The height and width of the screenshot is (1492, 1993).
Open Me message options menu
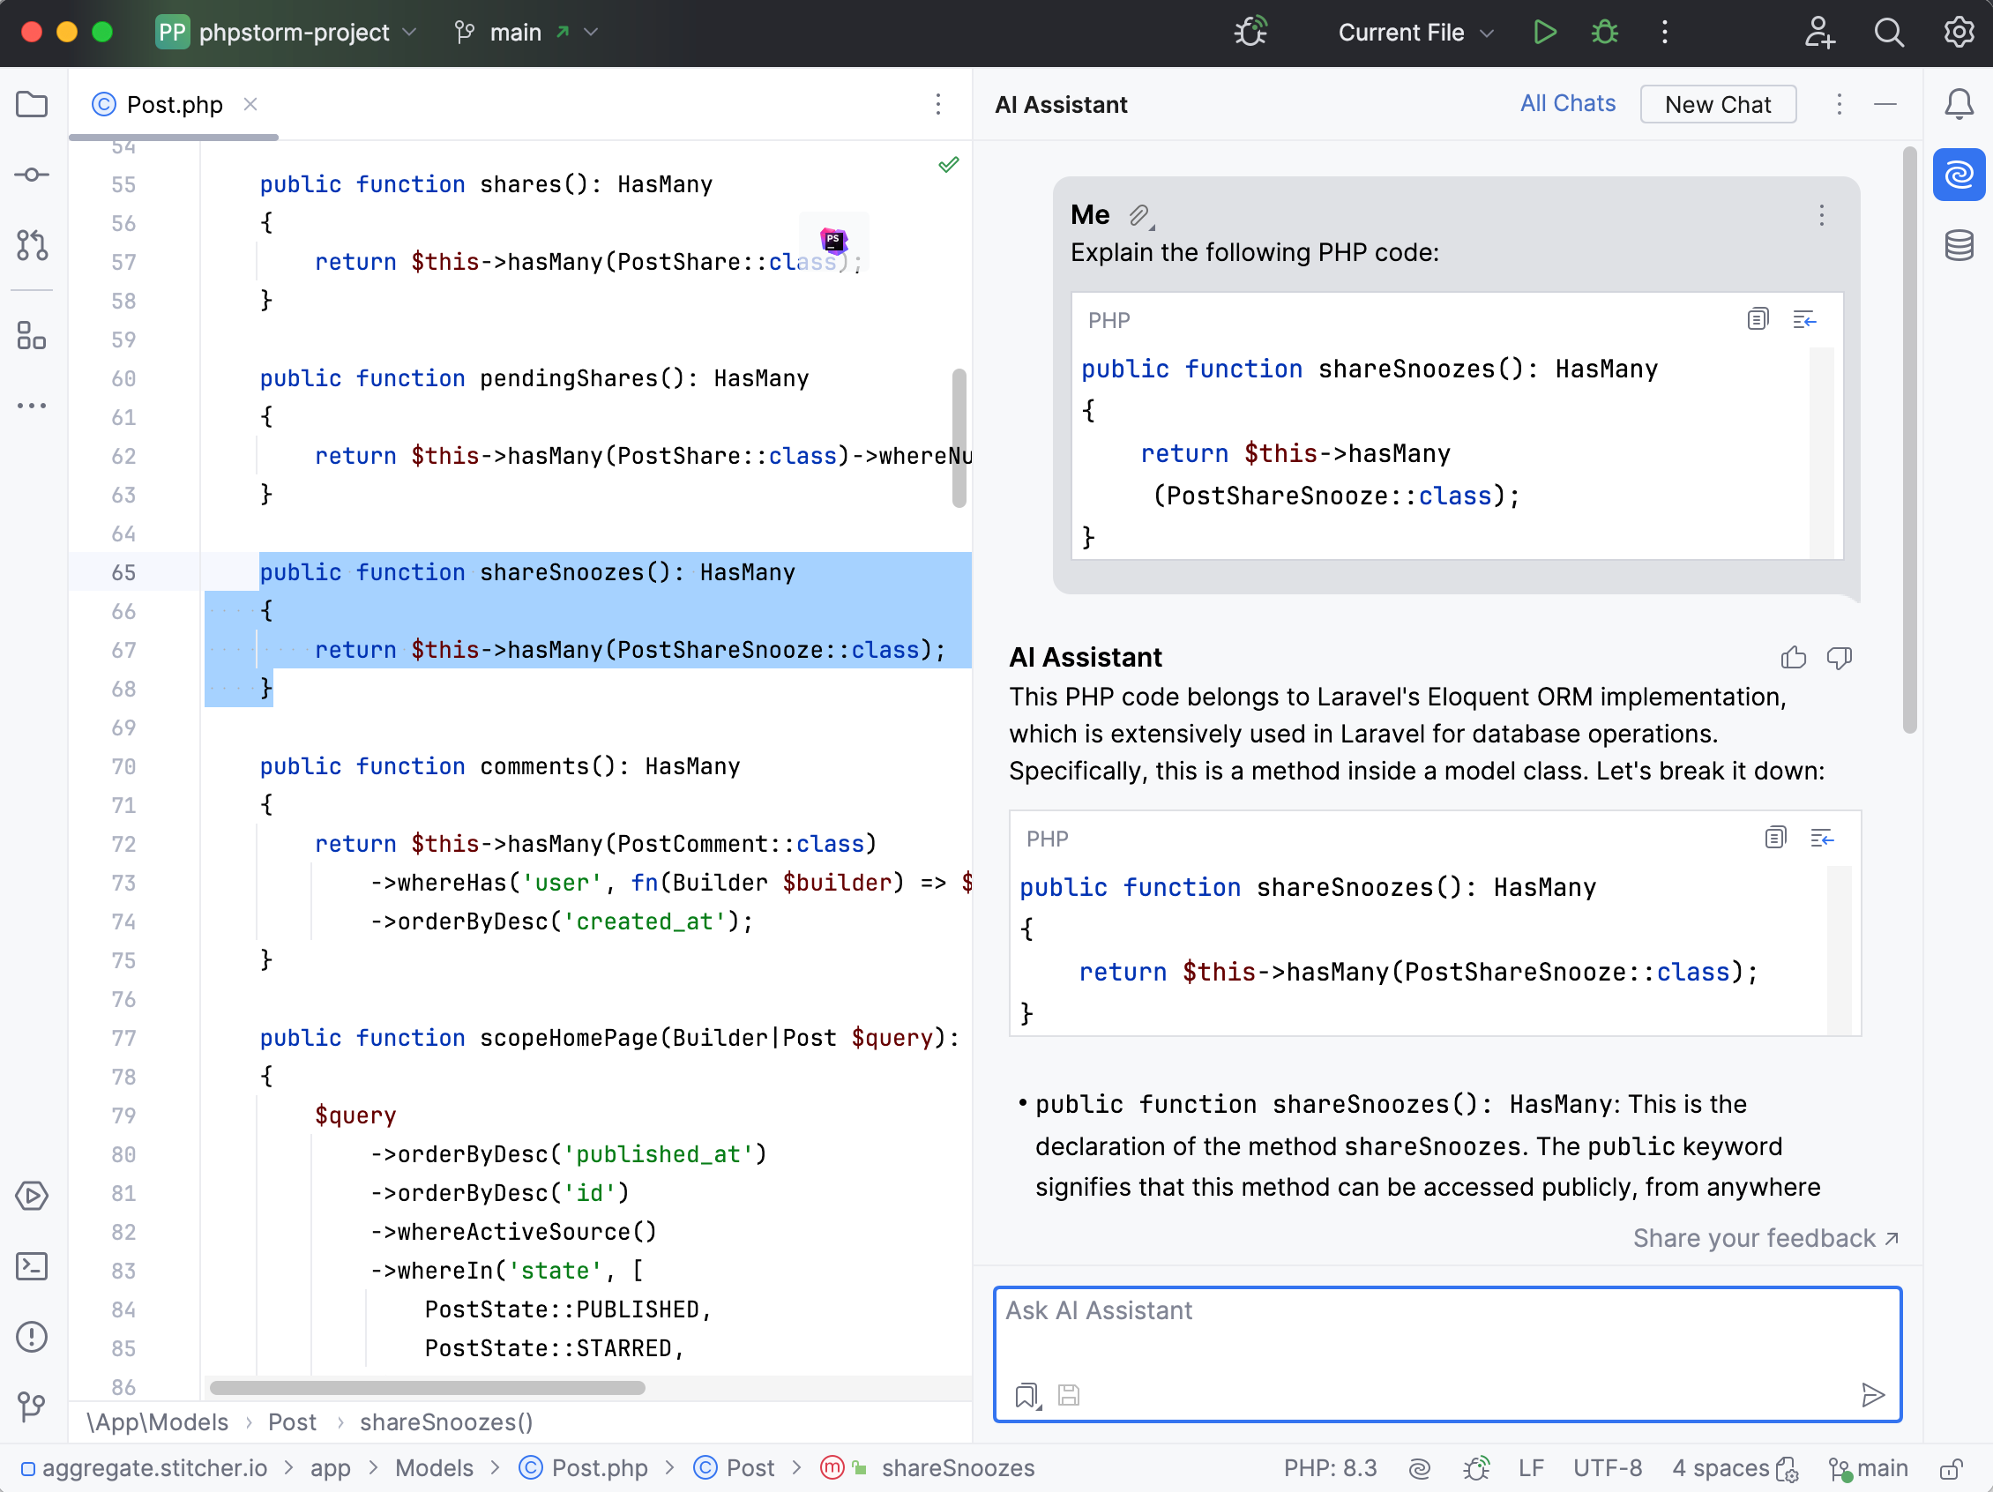point(1822,215)
